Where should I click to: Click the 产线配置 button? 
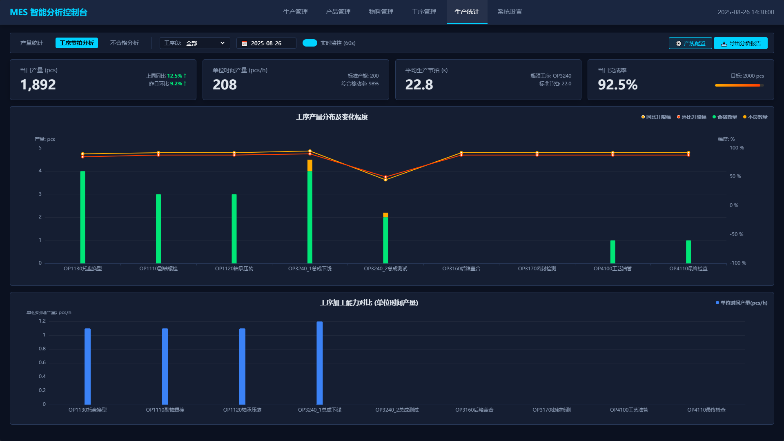(690, 43)
